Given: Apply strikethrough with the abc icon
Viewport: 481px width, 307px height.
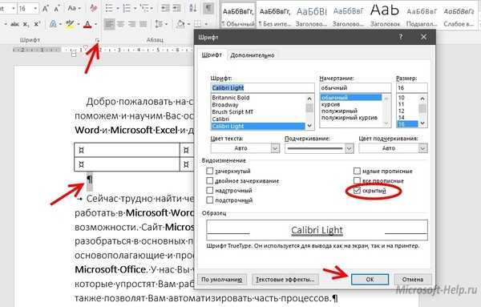Looking at the screenshot, I should coord(14,24).
